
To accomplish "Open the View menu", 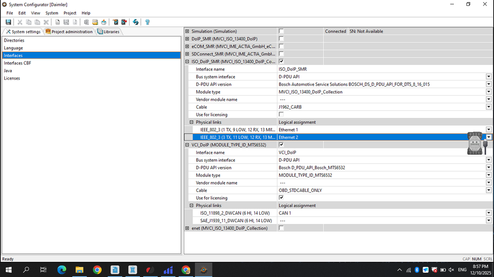I will click(35, 13).
